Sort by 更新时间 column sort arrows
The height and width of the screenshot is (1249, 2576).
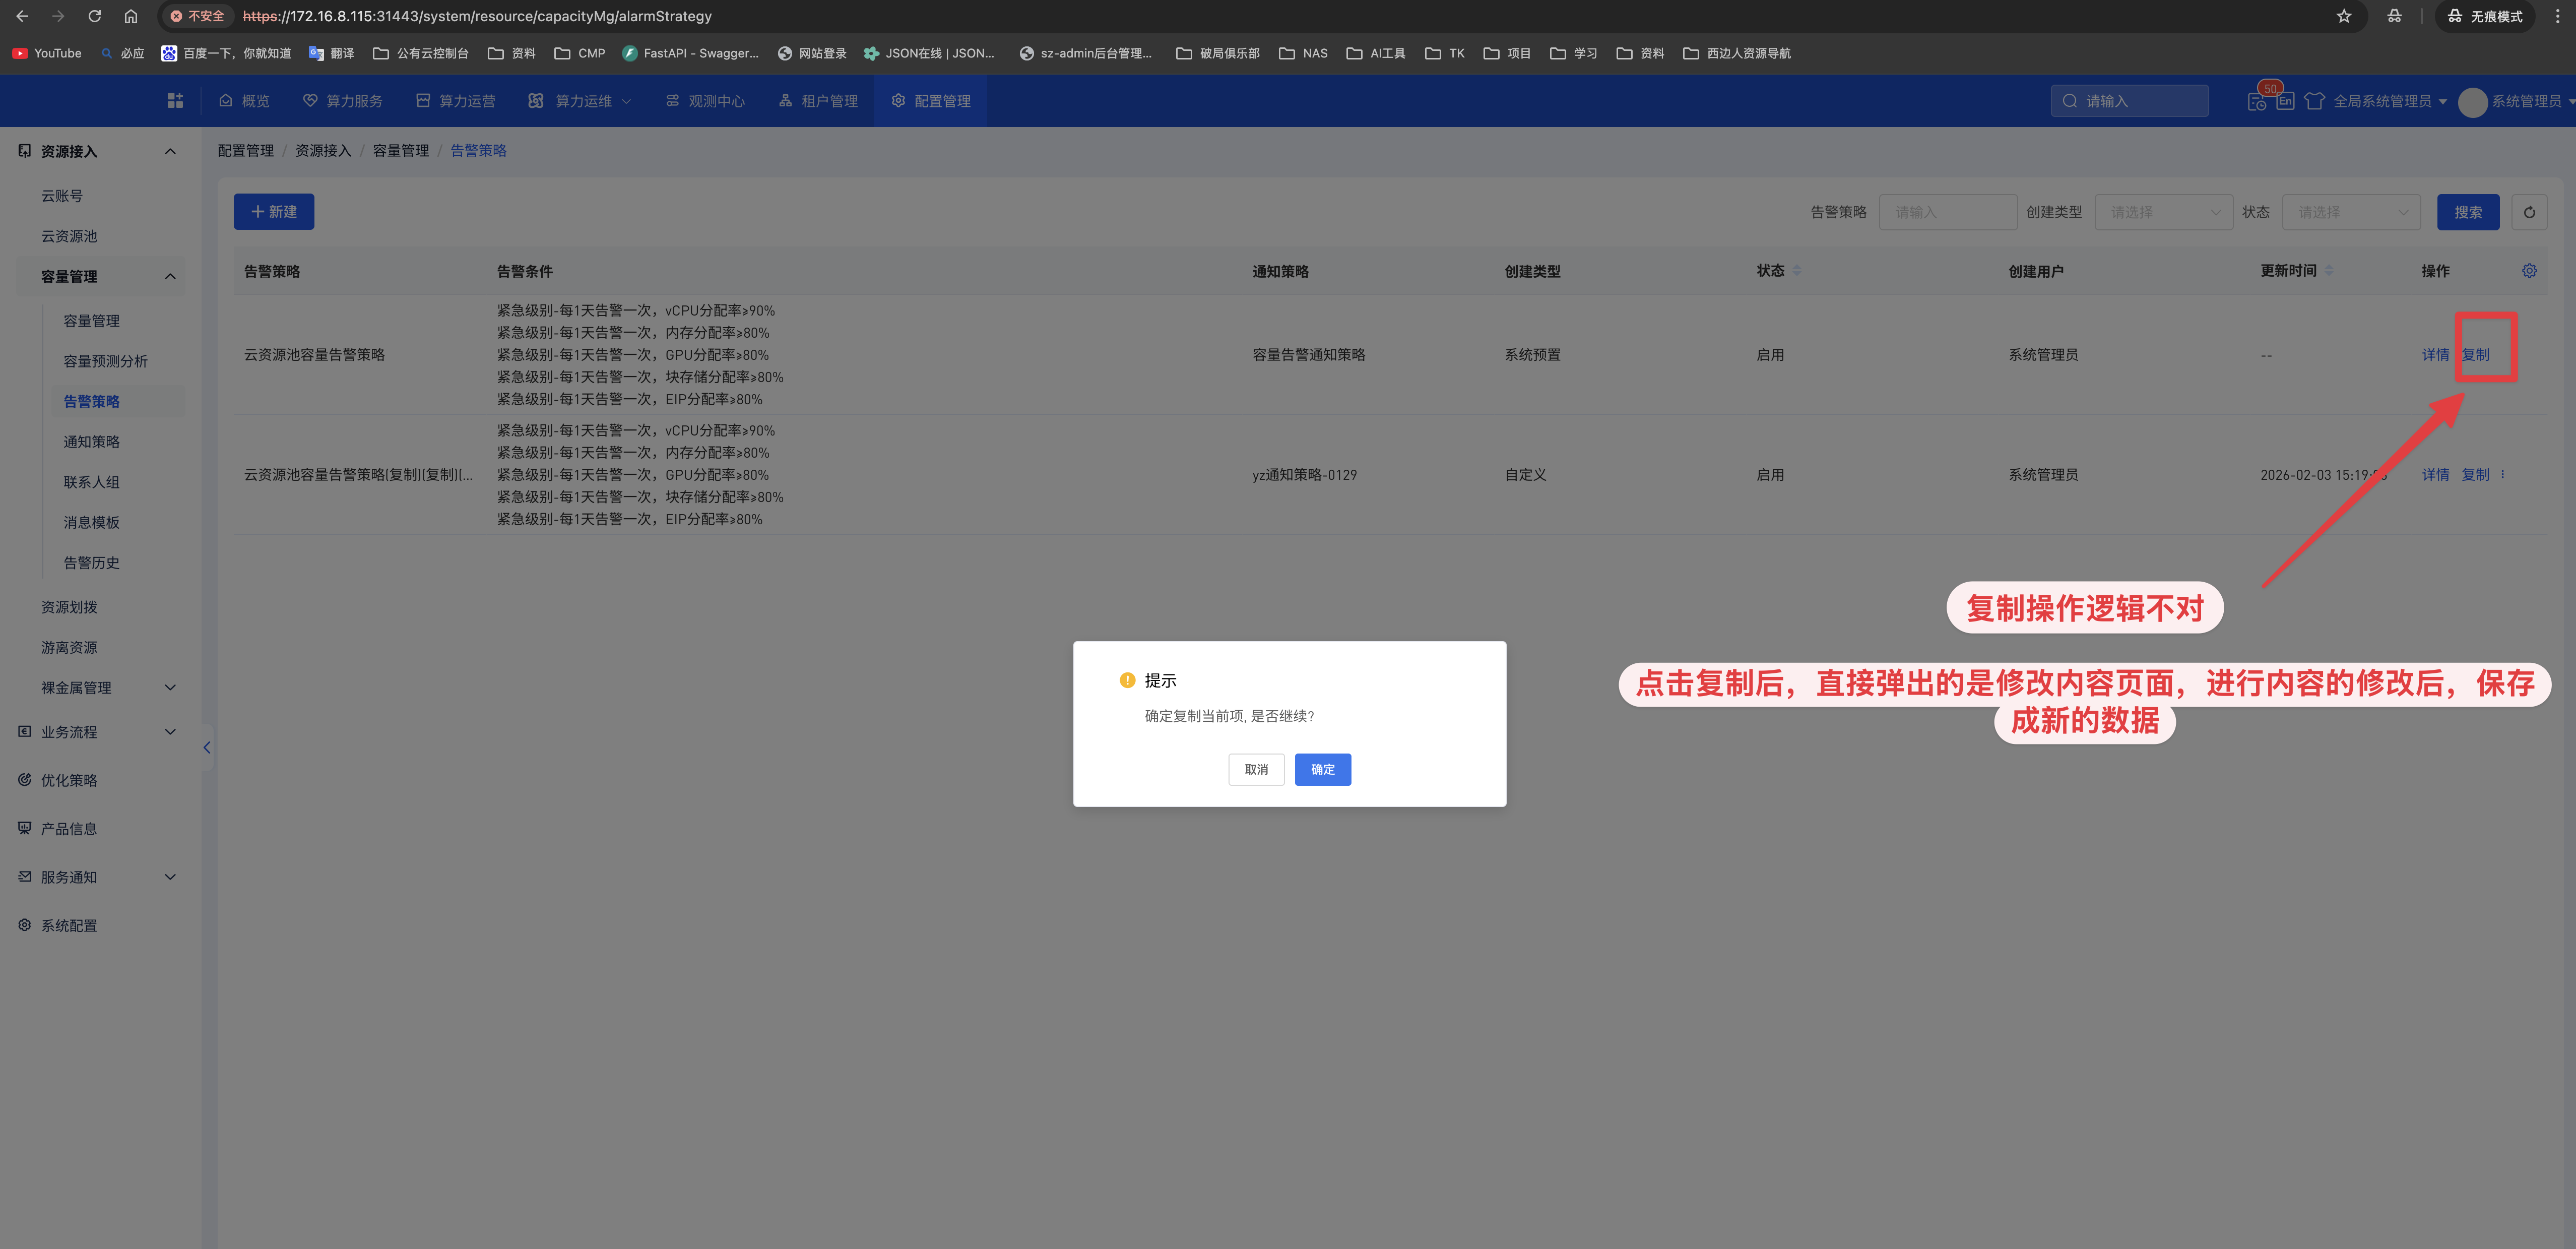tap(2329, 271)
